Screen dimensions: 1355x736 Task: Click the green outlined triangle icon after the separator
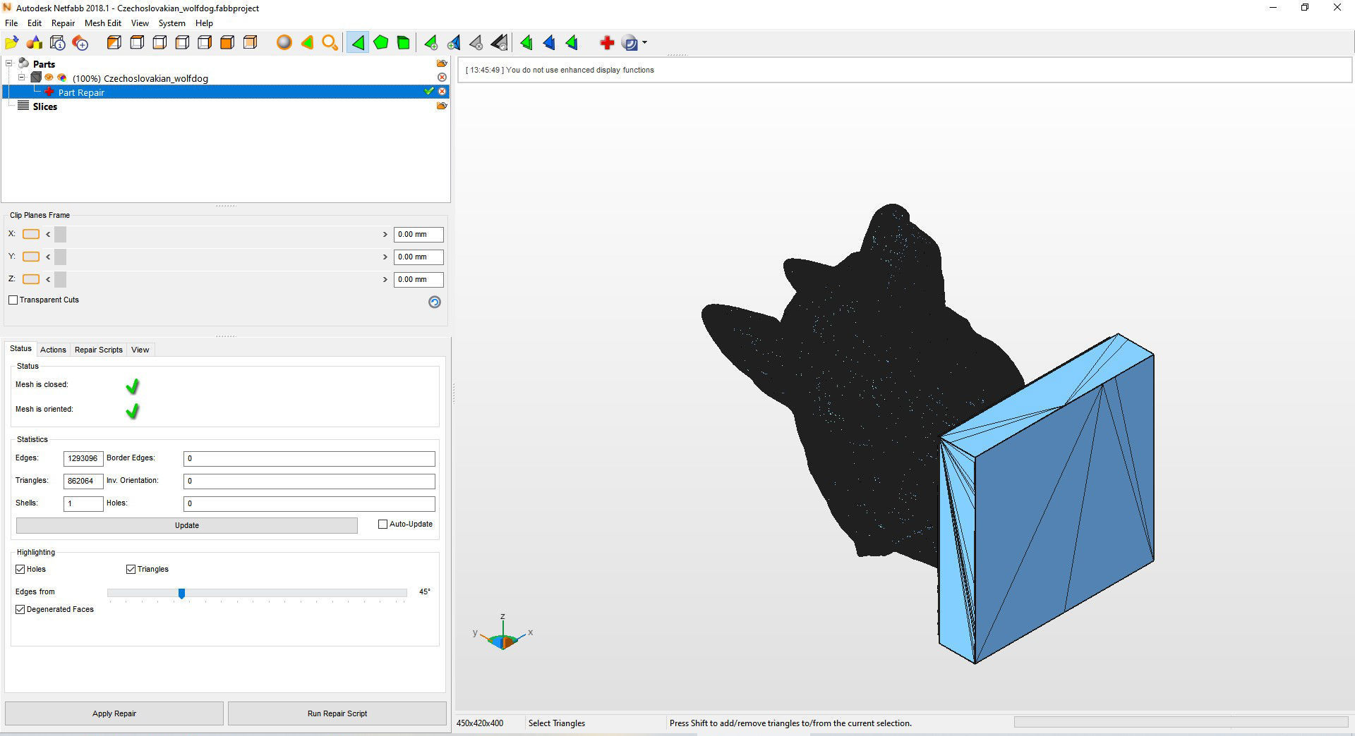point(526,43)
